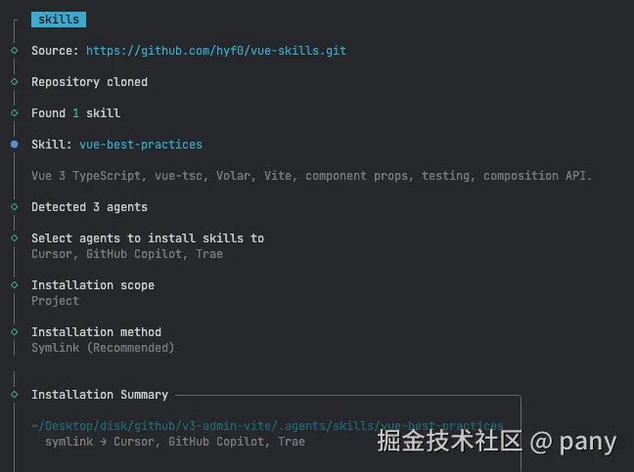Click the Cursor, GitHub Copilot, Trae agents list
Screen dimensions: 634x472
[x=127, y=254]
